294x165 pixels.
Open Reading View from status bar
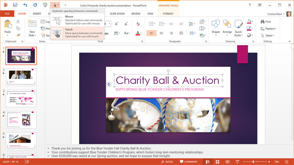[227, 162]
